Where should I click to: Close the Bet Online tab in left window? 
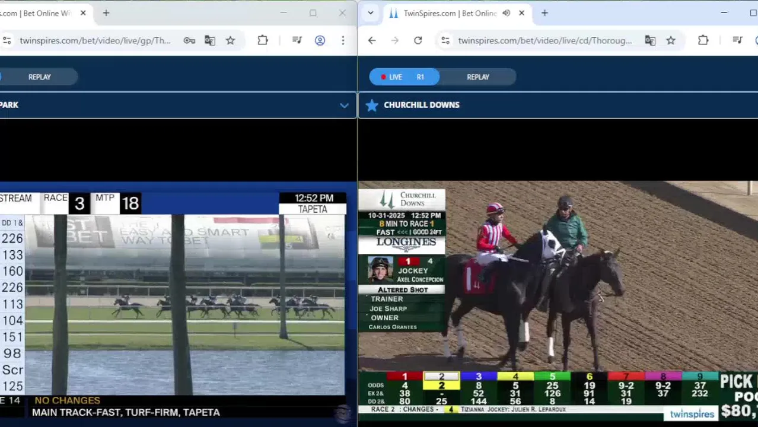(x=83, y=13)
